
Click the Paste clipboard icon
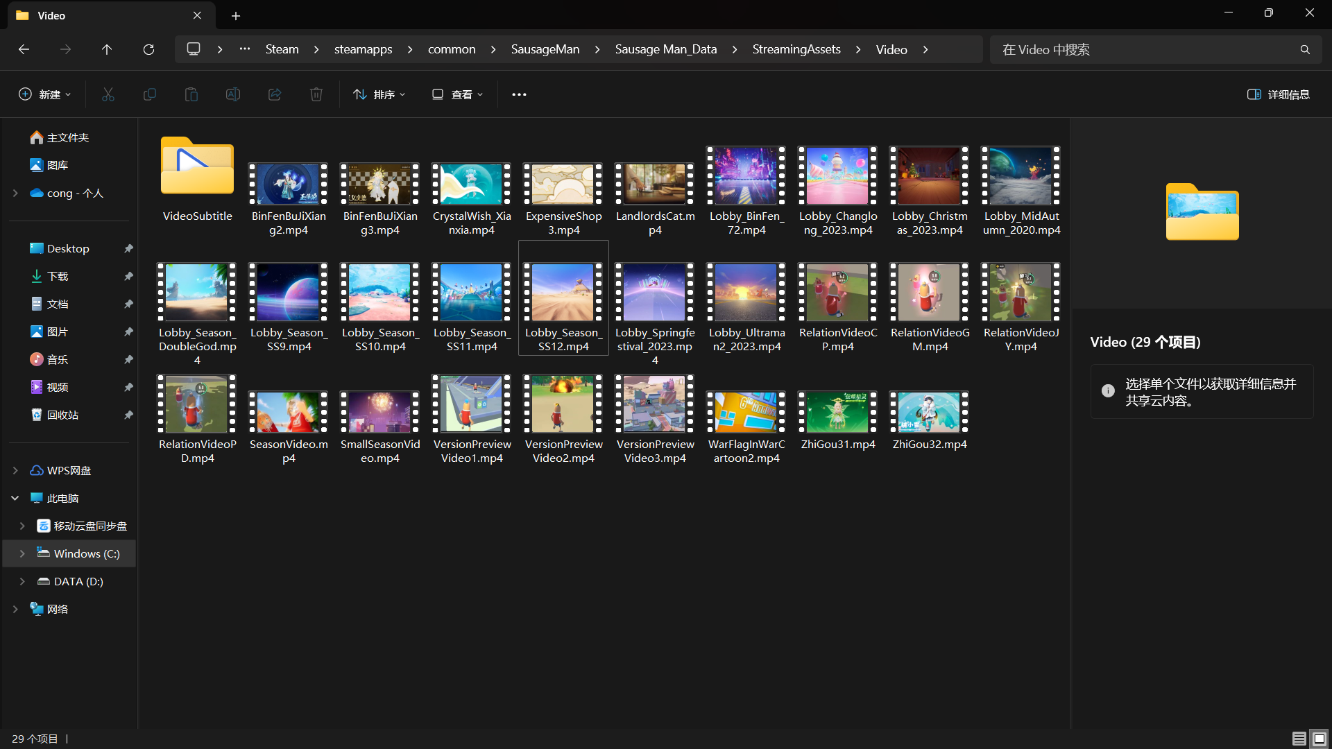(x=191, y=94)
